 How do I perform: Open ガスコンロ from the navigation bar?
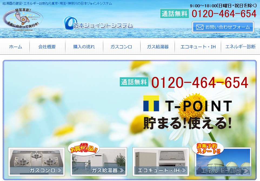tap(121, 47)
